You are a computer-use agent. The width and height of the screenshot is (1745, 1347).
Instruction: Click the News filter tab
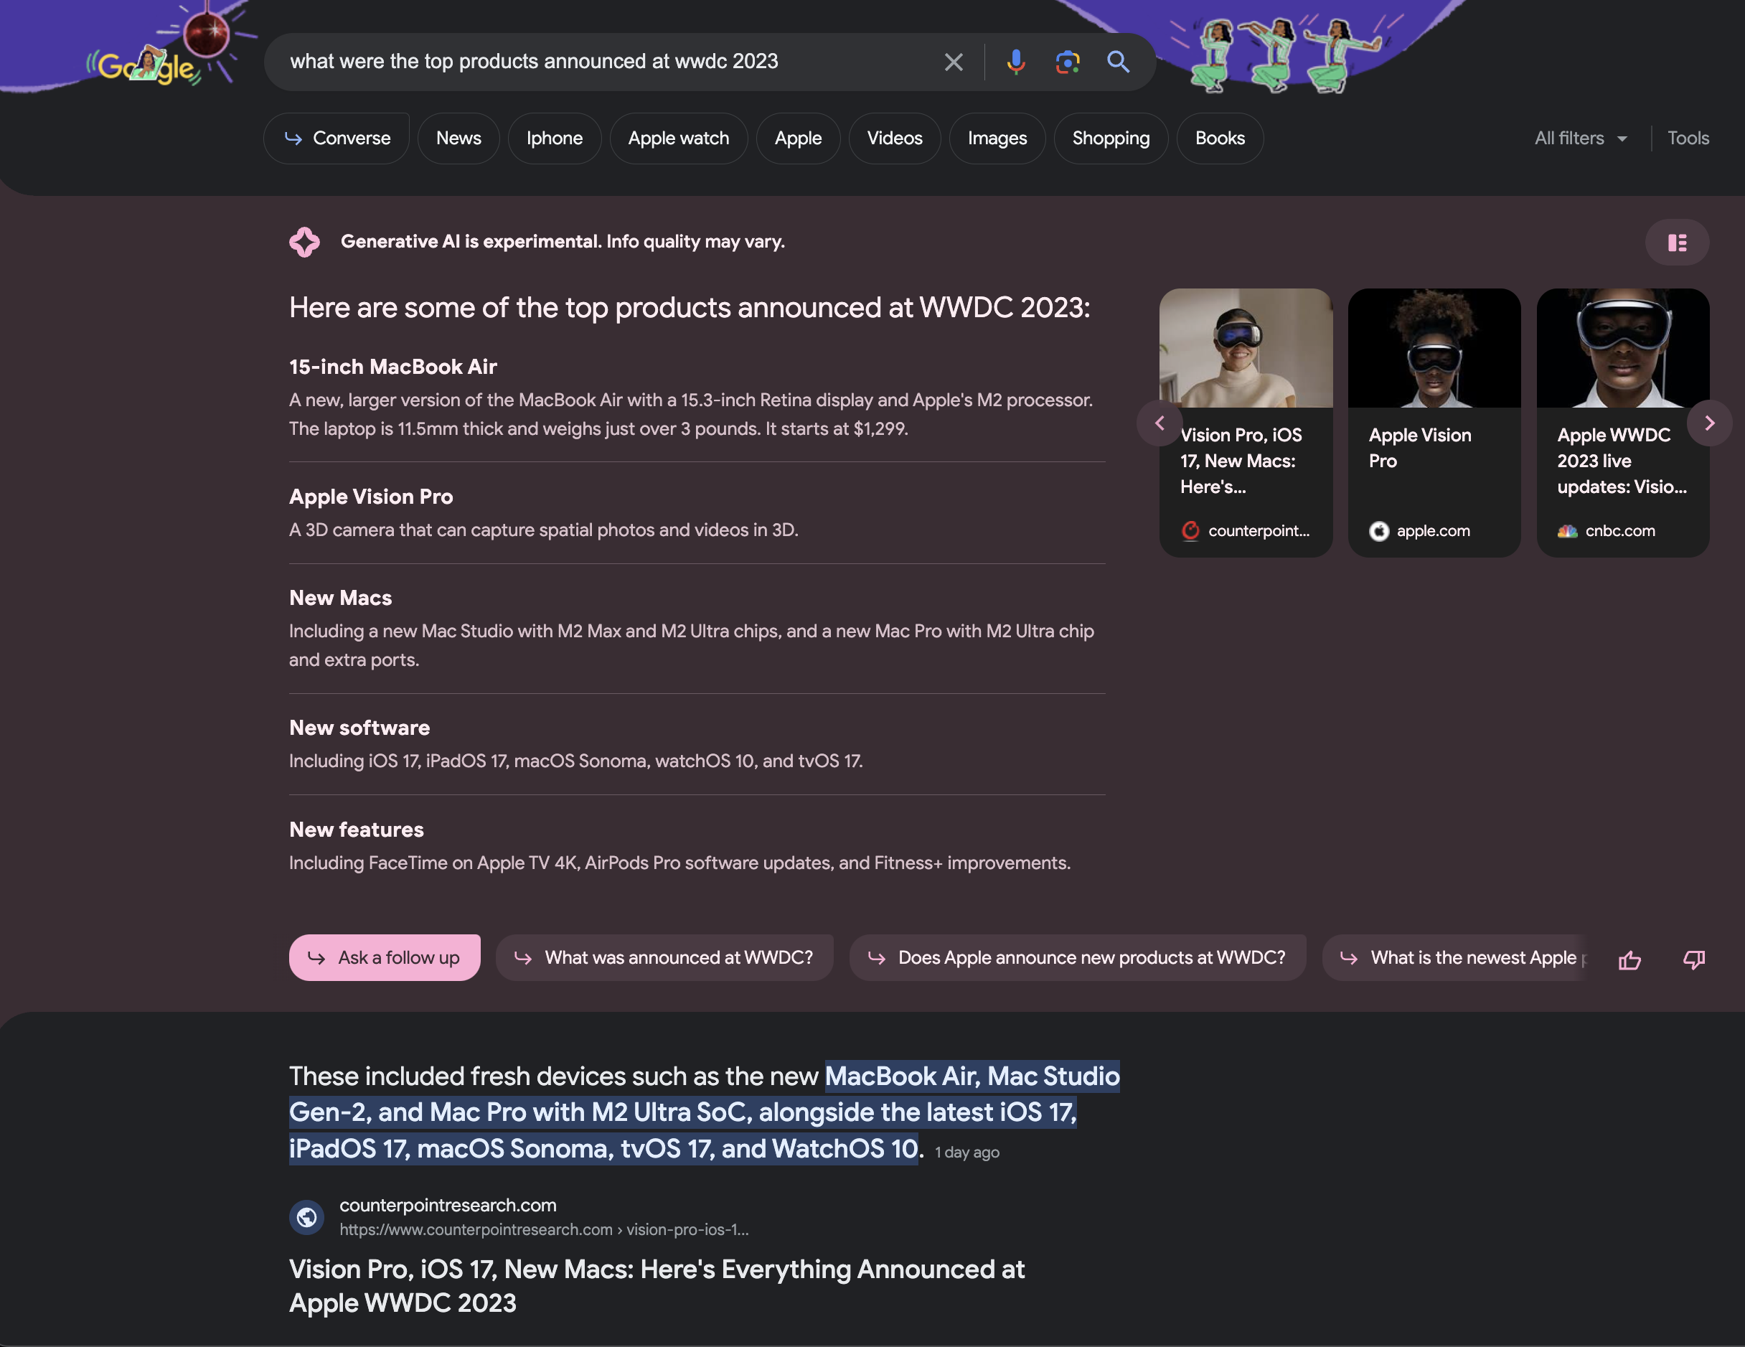point(458,137)
